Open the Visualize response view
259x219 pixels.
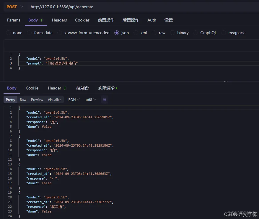pyautogui.click(x=54, y=100)
